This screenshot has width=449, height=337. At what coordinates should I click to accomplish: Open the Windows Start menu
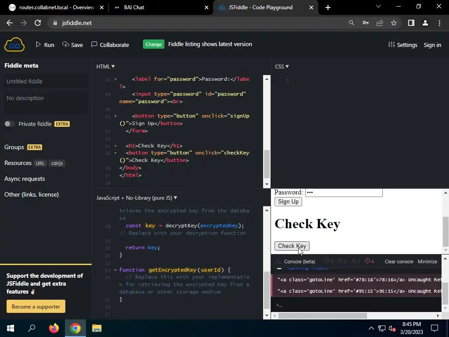(x=11, y=328)
